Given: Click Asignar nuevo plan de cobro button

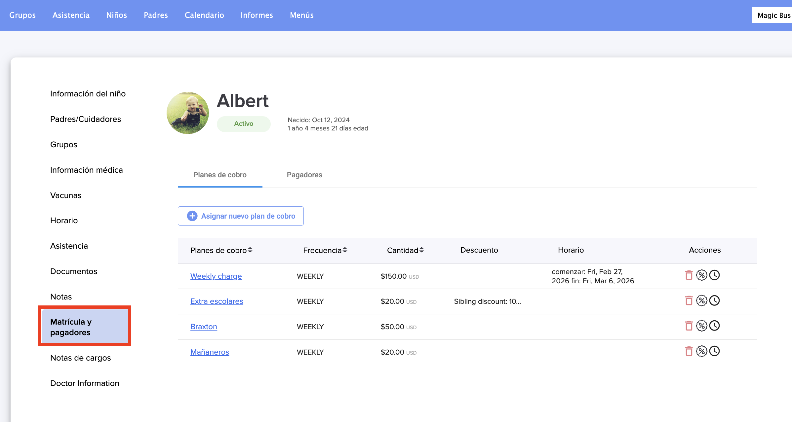Looking at the screenshot, I should coord(241,216).
